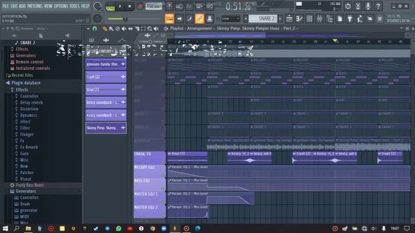The image size is (415, 233).
Task: Toggle typing keyboard to piano button
Action: (169, 19)
